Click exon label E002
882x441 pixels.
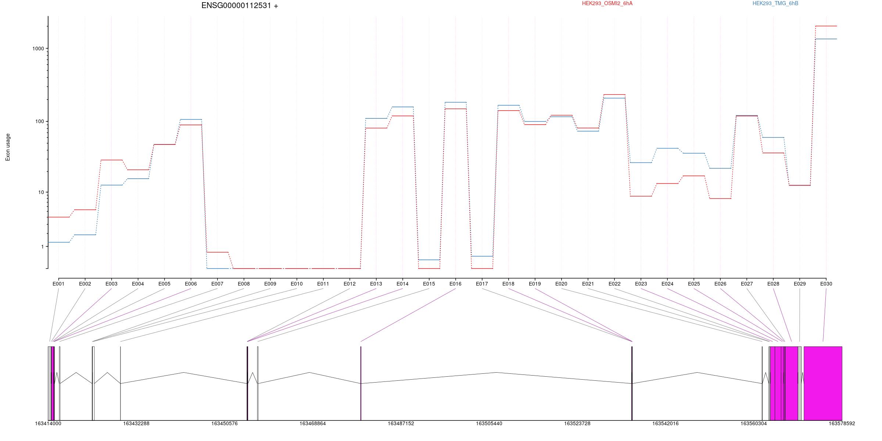click(x=85, y=284)
